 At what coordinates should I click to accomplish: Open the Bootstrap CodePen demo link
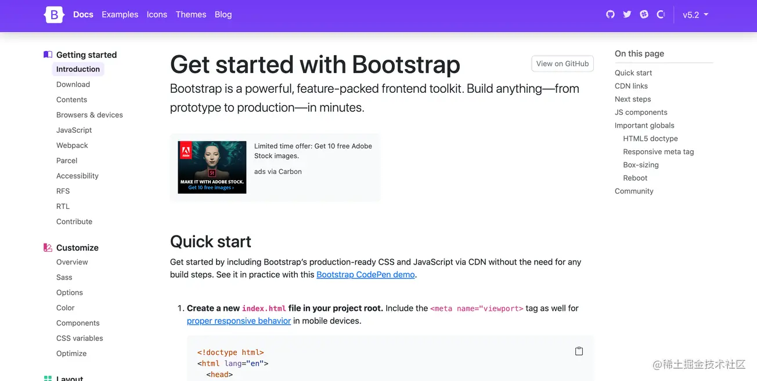tap(365, 275)
